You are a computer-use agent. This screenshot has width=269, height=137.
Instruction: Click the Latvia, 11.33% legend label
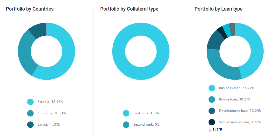click(x=49, y=125)
